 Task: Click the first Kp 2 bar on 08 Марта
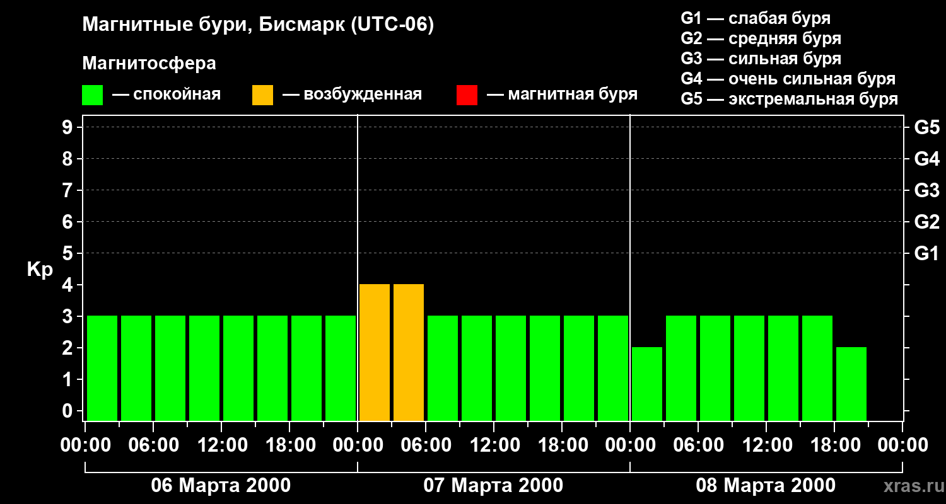(x=647, y=384)
